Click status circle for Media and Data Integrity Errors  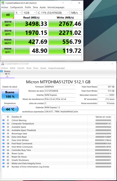3,163
